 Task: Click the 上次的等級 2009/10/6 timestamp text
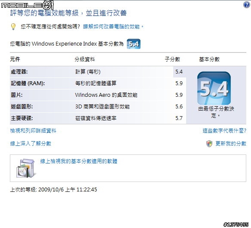tap(53, 190)
